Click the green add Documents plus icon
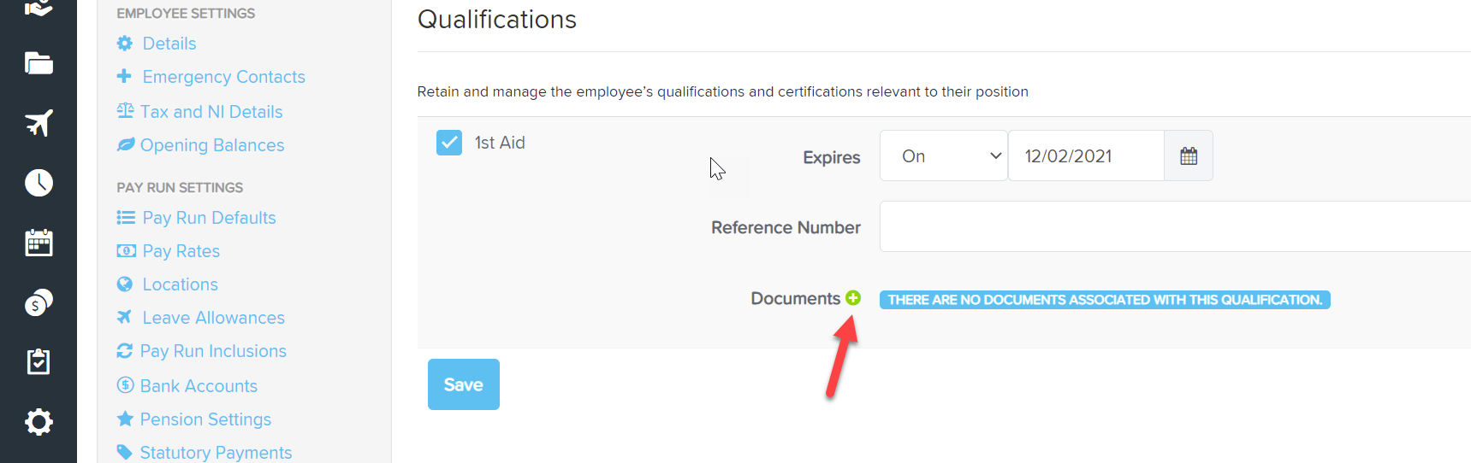Image resolution: width=1471 pixels, height=463 pixels. pos(853,298)
